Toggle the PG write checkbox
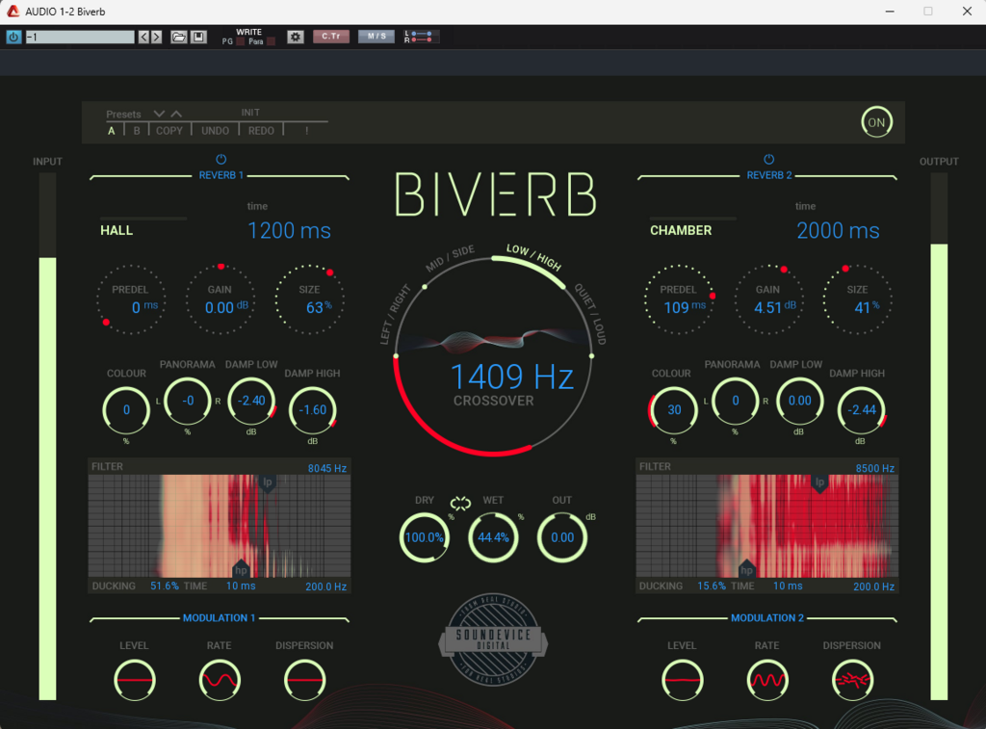This screenshot has height=729, width=986. tap(240, 42)
